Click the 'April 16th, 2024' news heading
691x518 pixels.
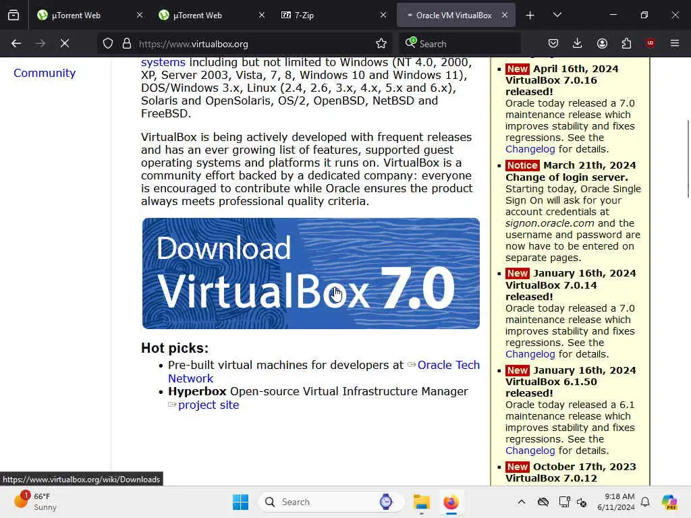click(x=576, y=69)
